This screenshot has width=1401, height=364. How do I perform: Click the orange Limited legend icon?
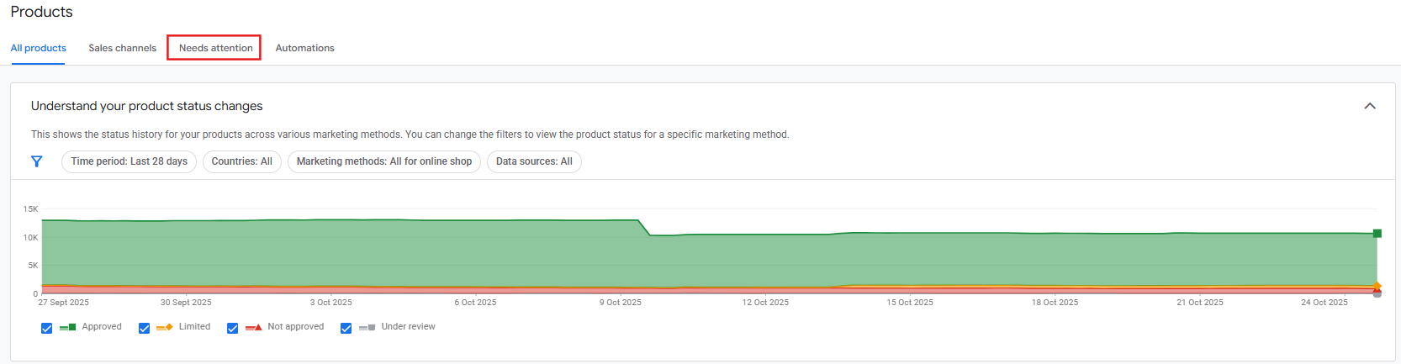pyautogui.click(x=165, y=327)
